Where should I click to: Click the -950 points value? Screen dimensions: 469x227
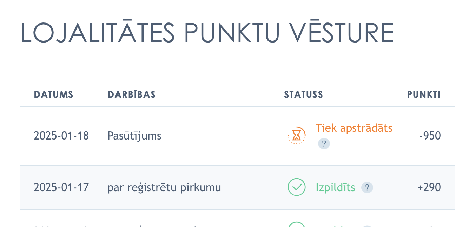pyautogui.click(x=430, y=136)
